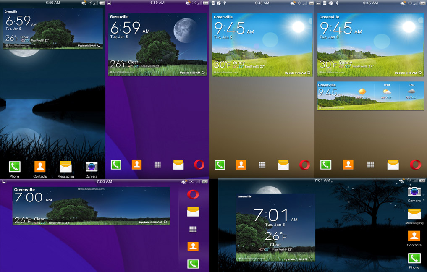Refresh the 7:01 AM weather widget
Screen dimensions: 427x272
point(310,259)
